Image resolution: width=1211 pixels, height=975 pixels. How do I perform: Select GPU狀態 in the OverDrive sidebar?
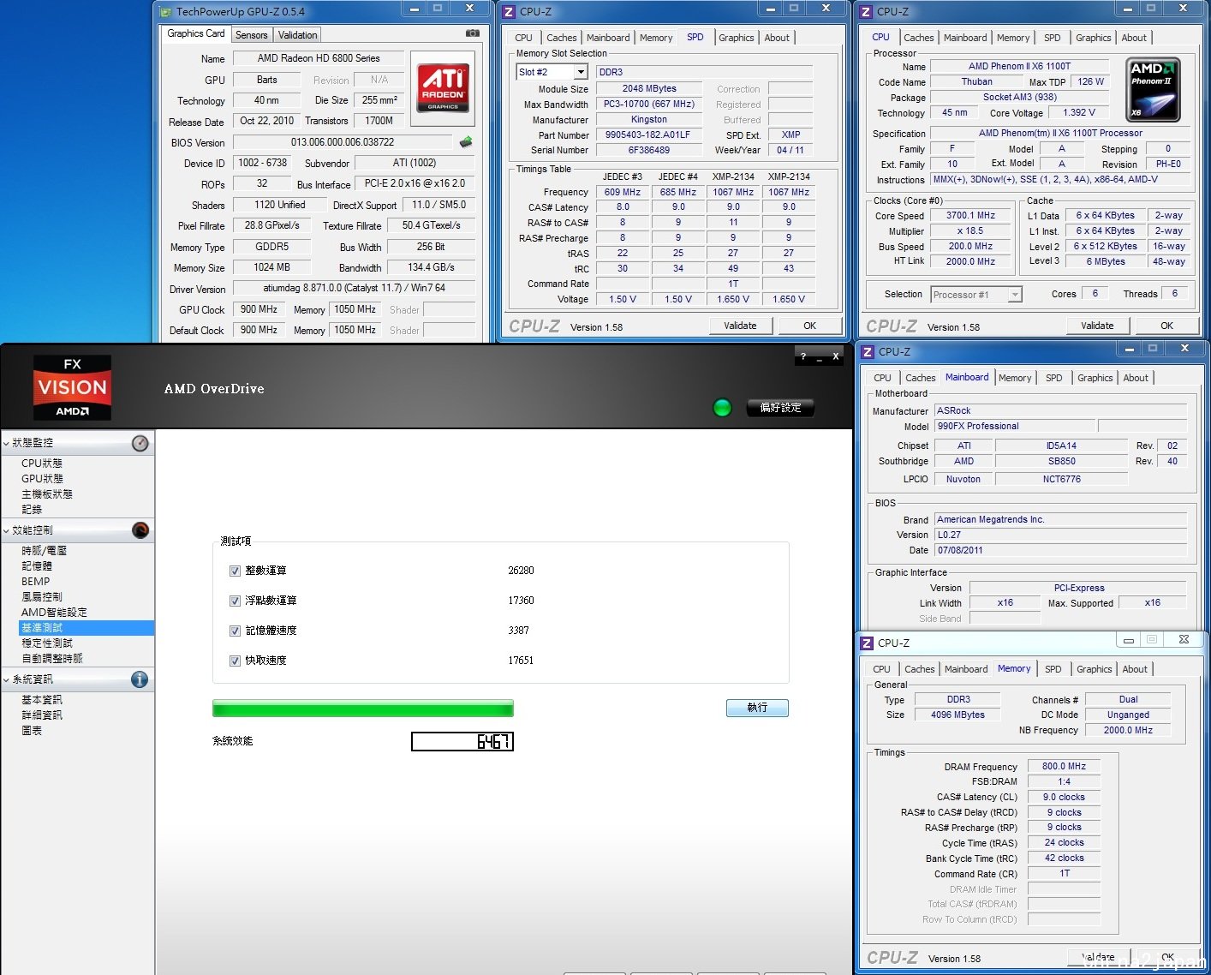click(x=42, y=479)
